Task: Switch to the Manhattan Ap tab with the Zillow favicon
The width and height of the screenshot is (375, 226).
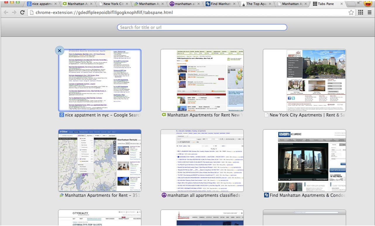Action: [149, 4]
